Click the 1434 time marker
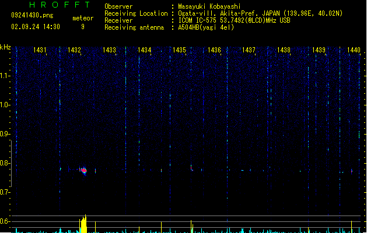The width and height of the screenshot is (367, 233). (145, 50)
